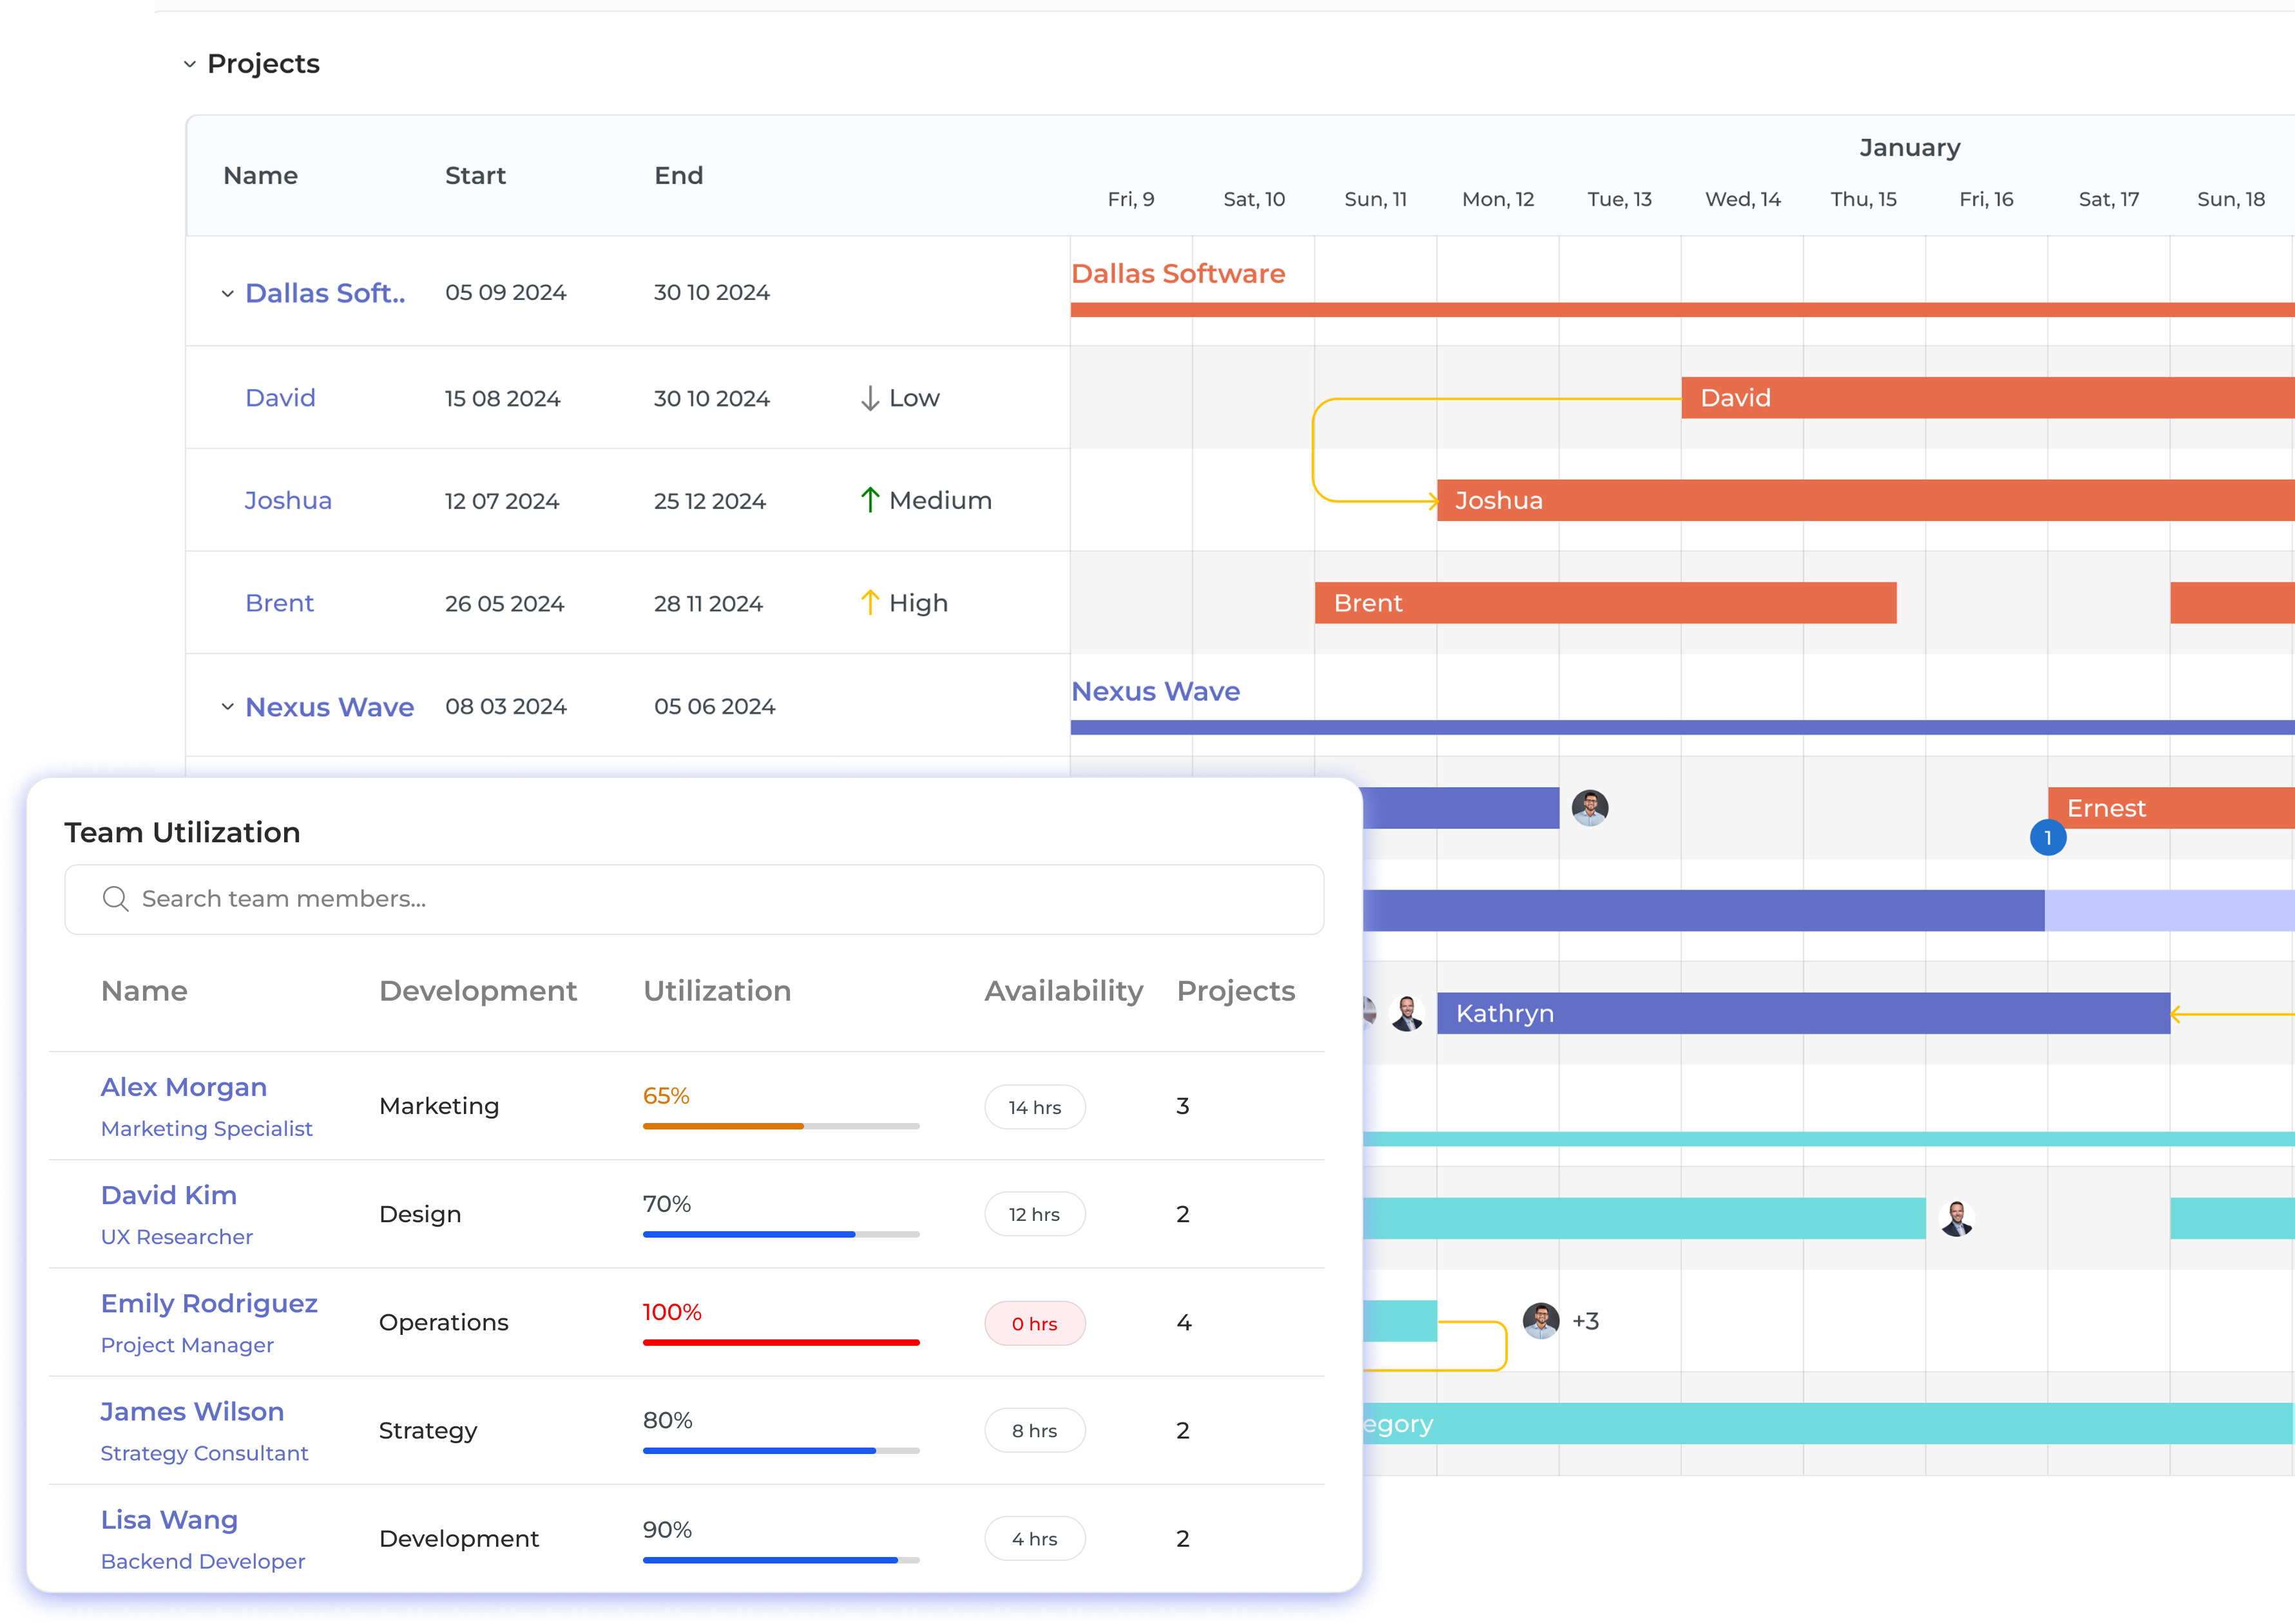Click Emily Rodriguez's 100% utilization bar
The height and width of the screenshot is (1624, 2295).
coord(780,1342)
